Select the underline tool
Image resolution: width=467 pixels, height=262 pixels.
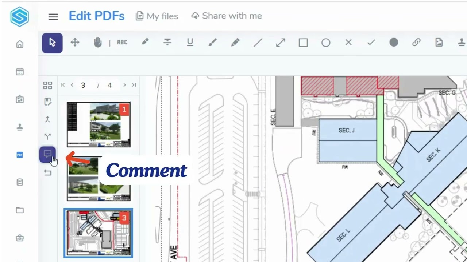coord(190,43)
